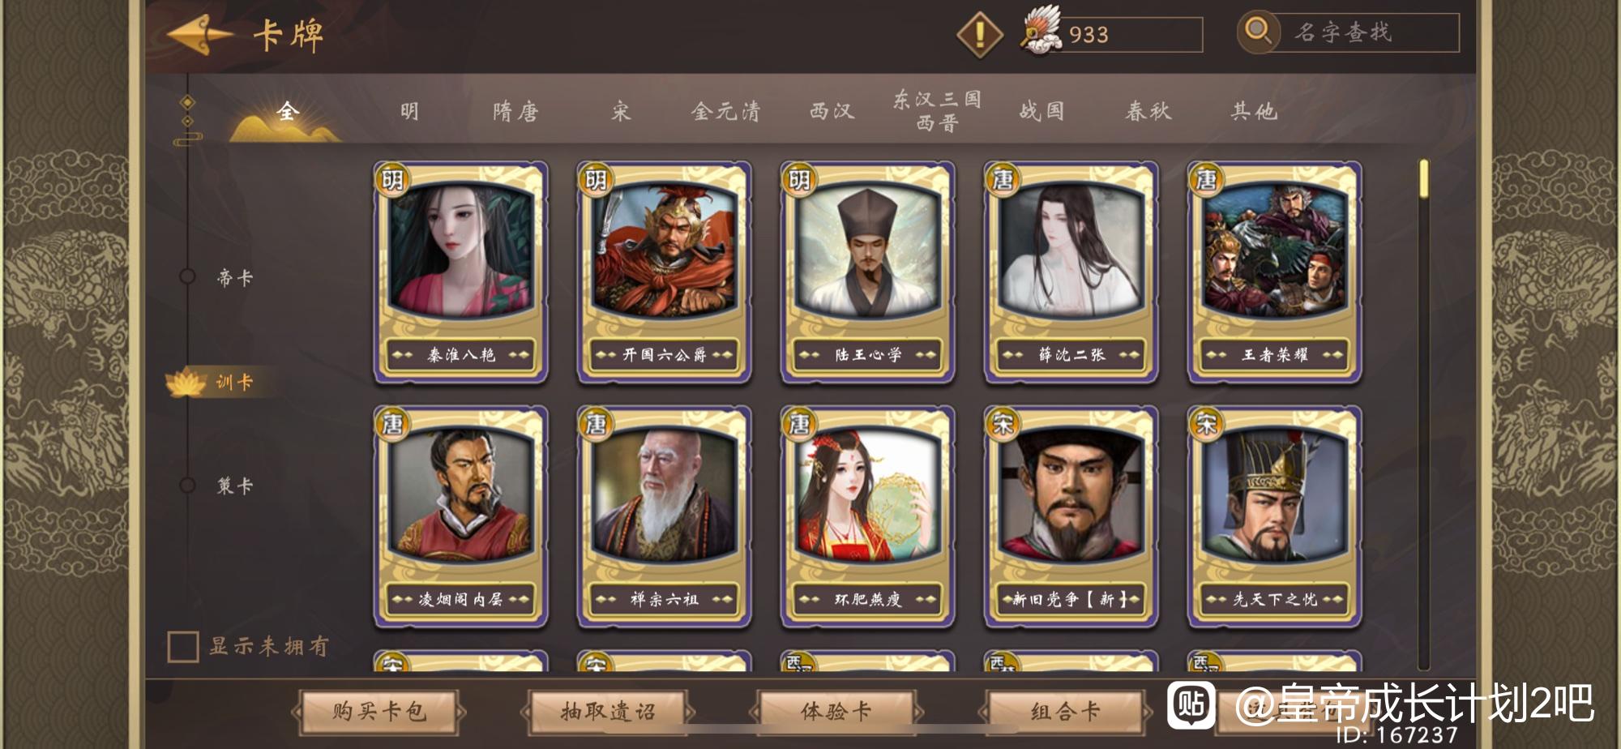Click the 抽取遗诏 button
1621x749 pixels.
point(608,712)
